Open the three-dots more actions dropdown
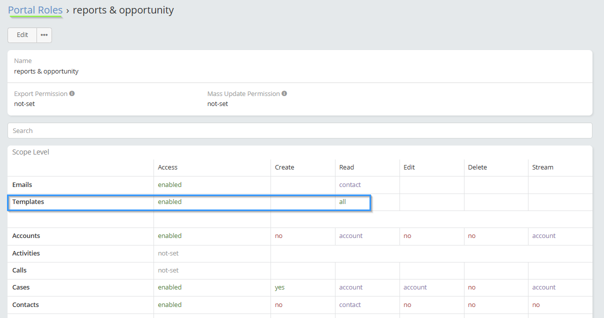Viewport: 604px width, 318px height. point(44,35)
